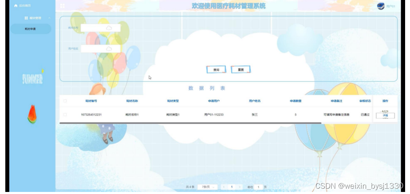This screenshot has width=410, height=194.
Task: Click the 查询 search button
Action: click(x=216, y=70)
